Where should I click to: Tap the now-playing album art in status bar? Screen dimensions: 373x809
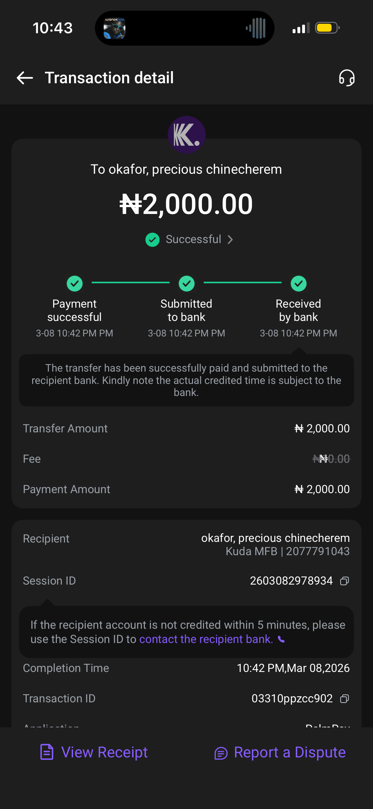coord(115,28)
